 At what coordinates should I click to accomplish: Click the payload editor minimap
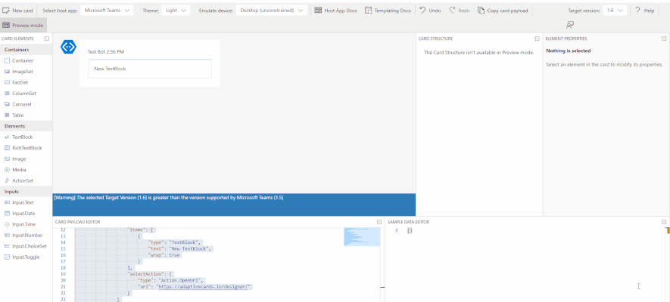pyautogui.click(x=362, y=237)
